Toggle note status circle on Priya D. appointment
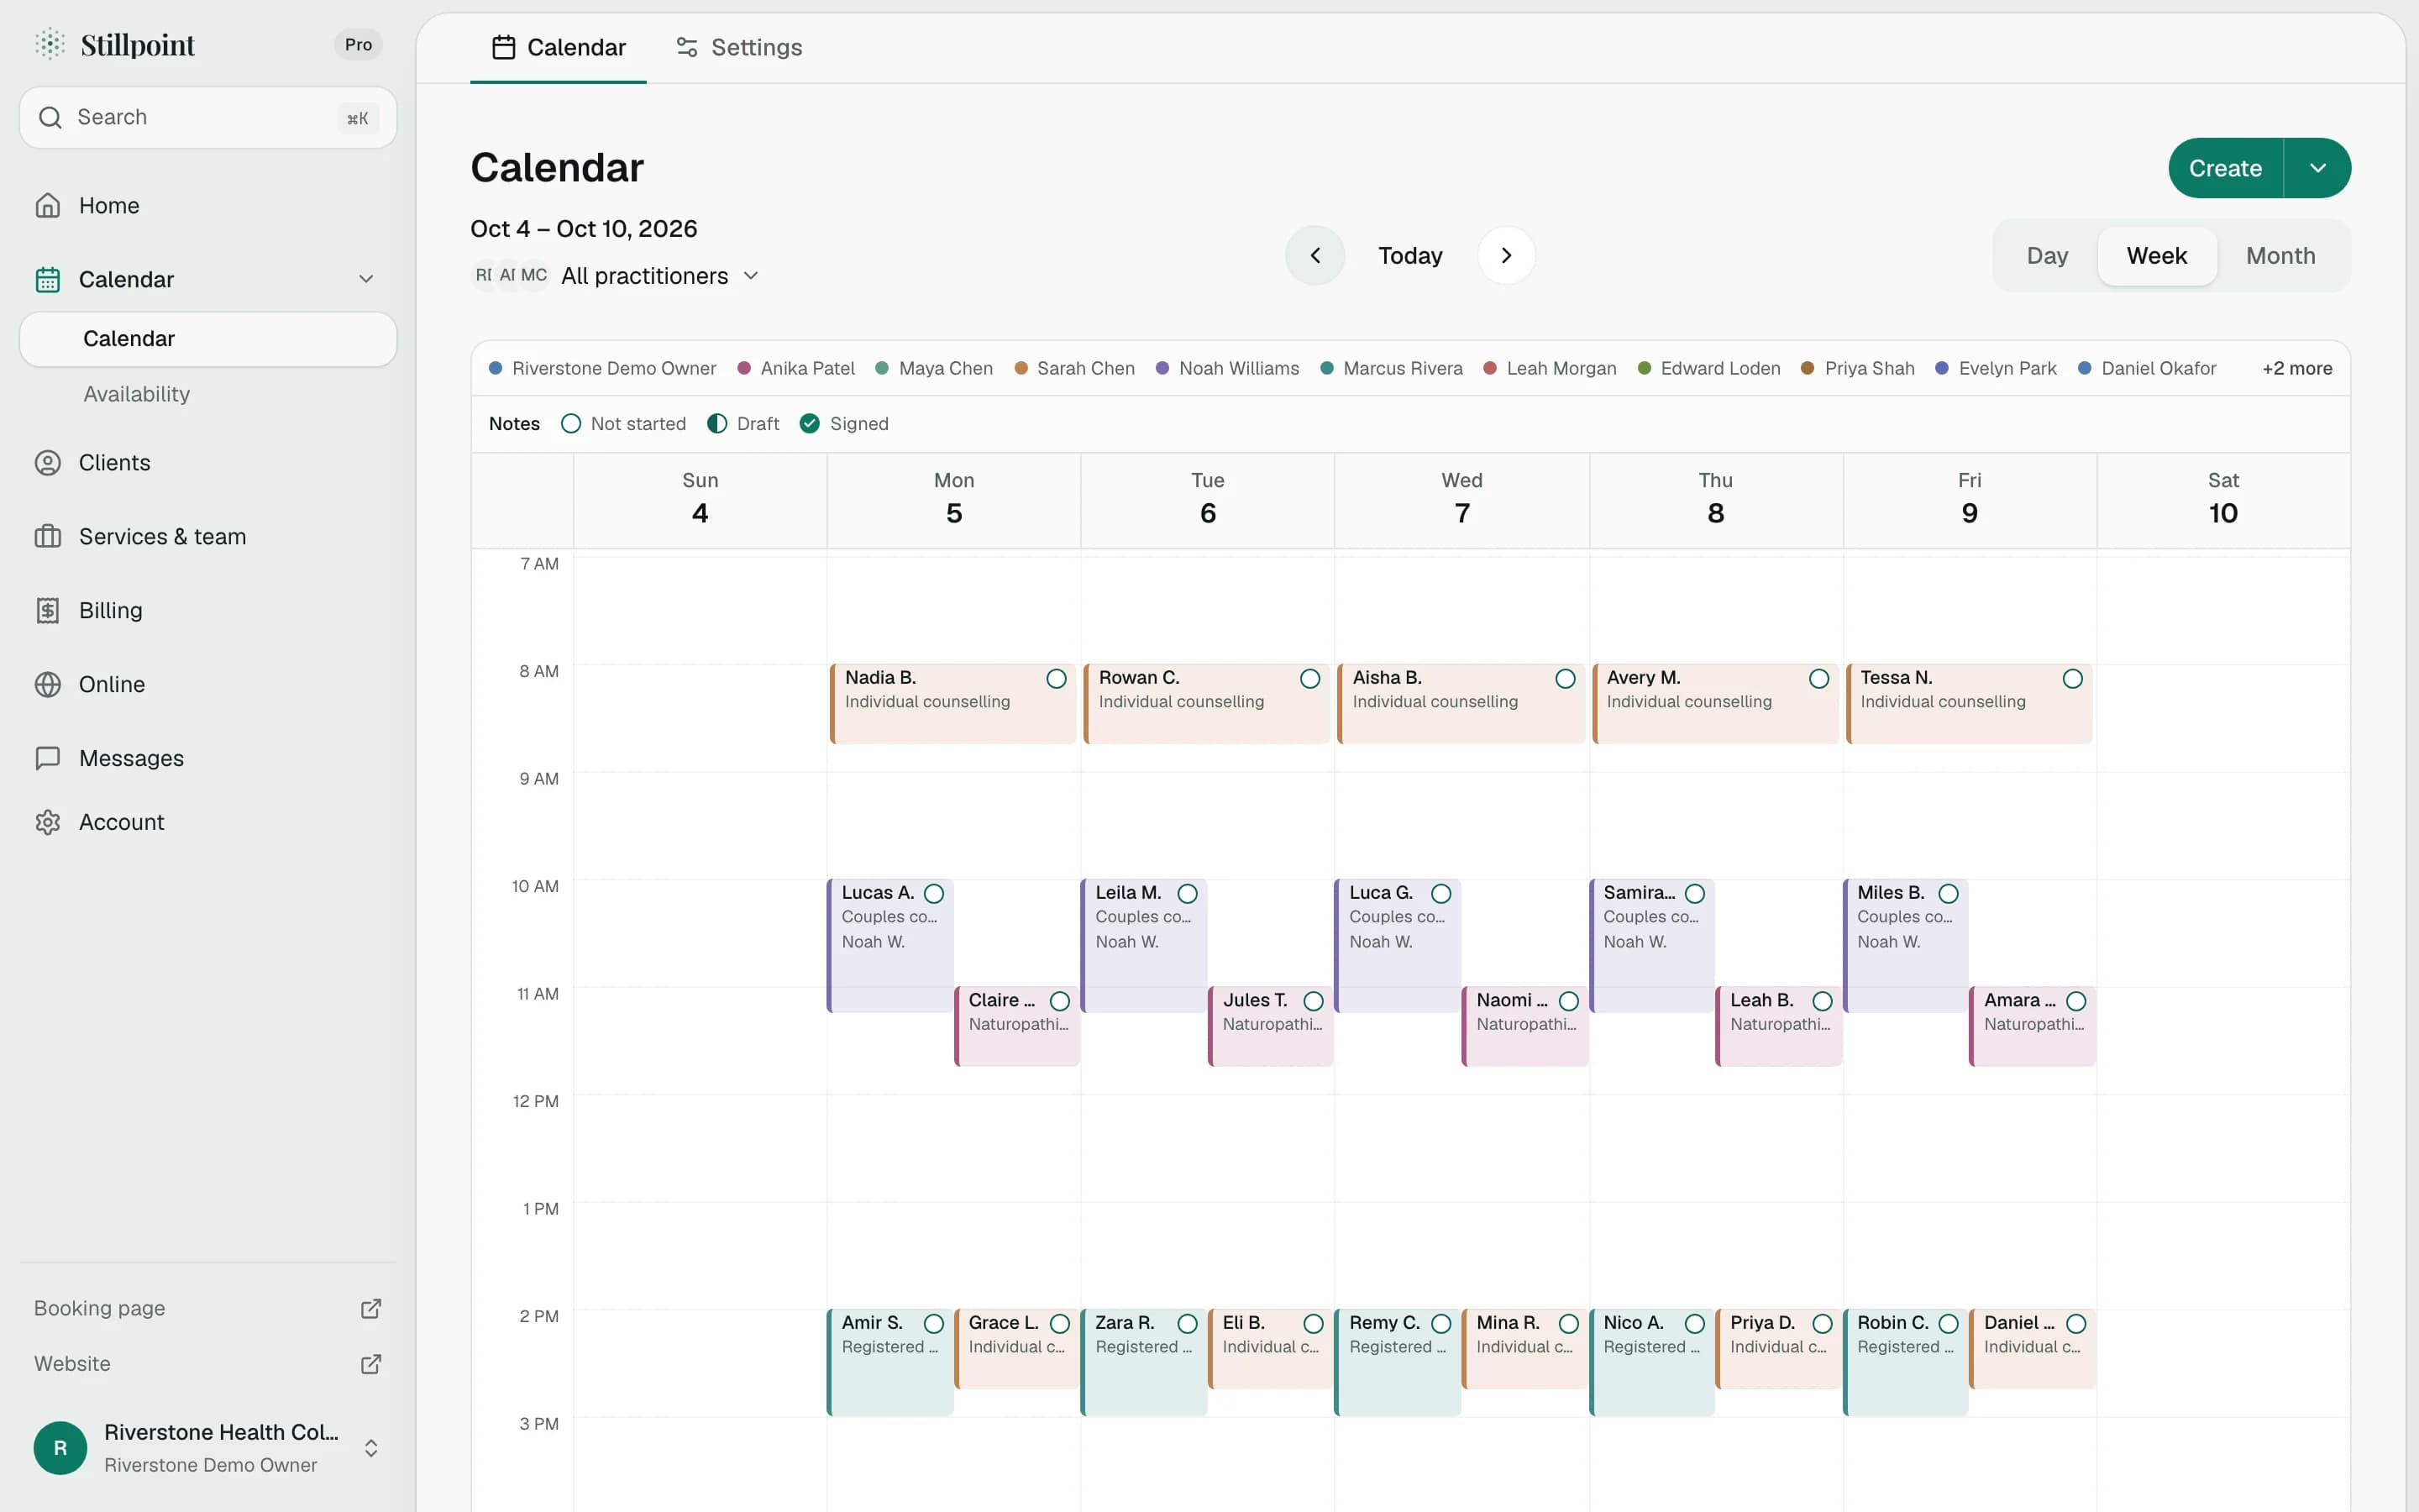The width and height of the screenshot is (2419, 1512). tap(1821, 1323)
